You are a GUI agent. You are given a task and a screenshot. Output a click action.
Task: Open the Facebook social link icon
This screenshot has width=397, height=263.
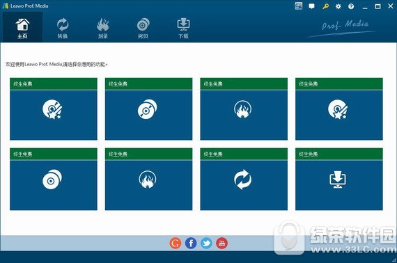pyautogui.click(x=191, y=244)
